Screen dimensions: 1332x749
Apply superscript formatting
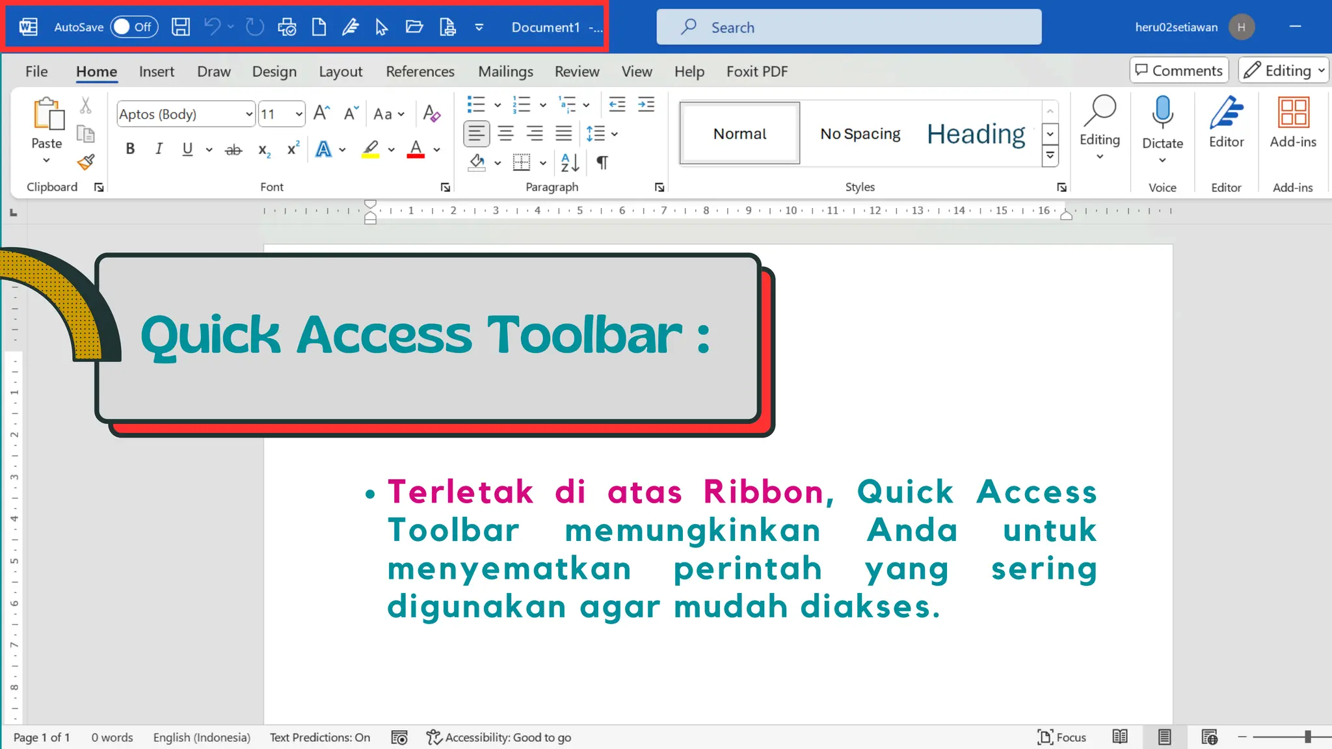coord(293,149)
